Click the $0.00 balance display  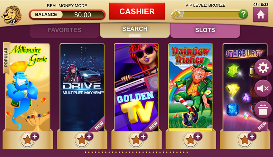tap(83, 15)
